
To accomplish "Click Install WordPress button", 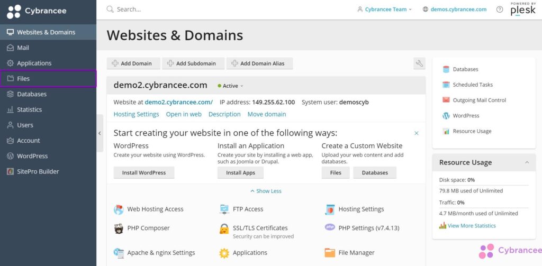I will 144,172.
